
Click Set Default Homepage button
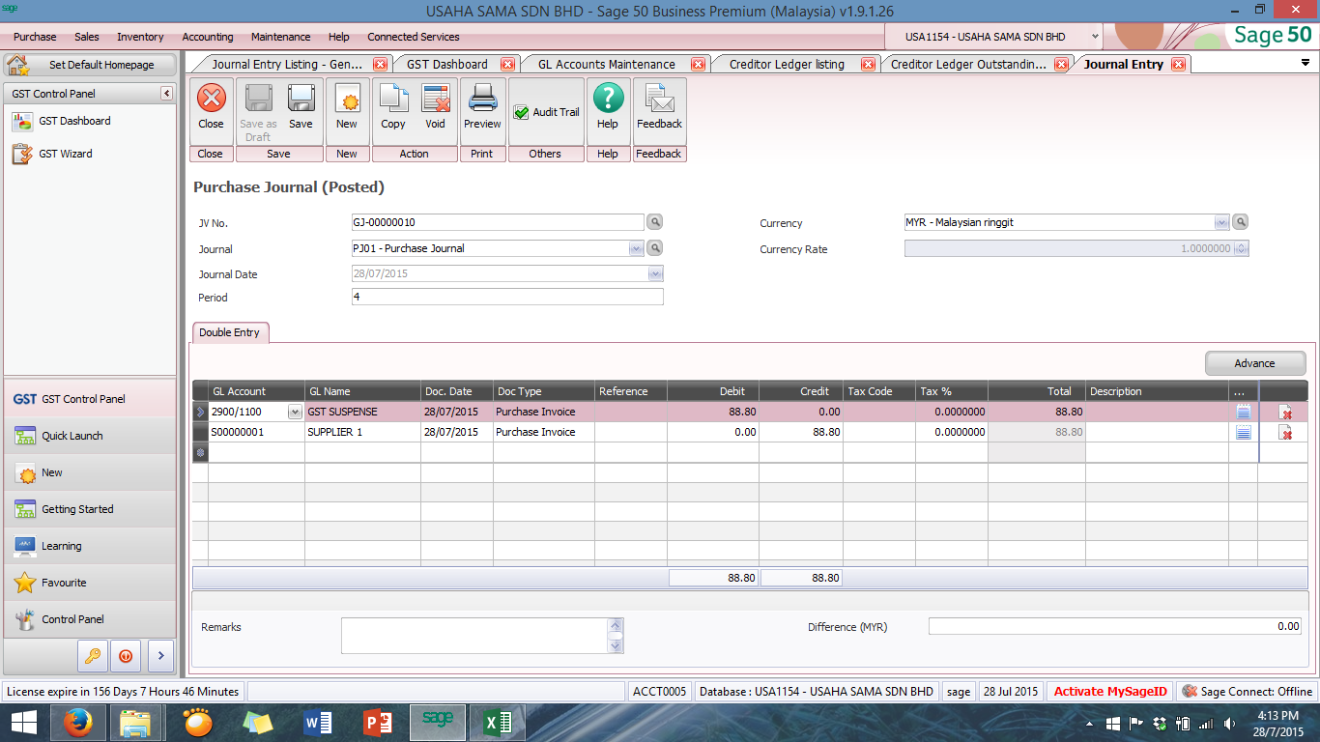[x=91, y=65]
